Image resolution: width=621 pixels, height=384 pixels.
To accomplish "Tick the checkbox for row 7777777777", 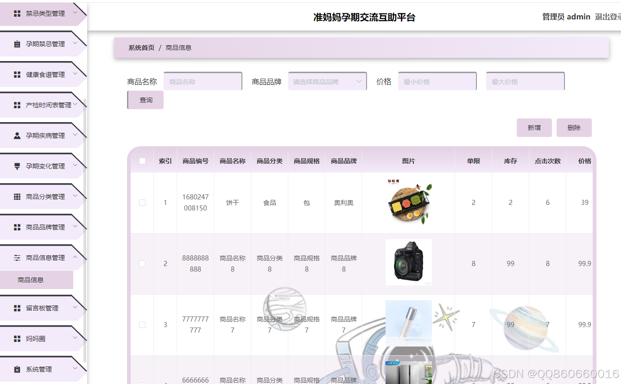I will click(142, 325).
